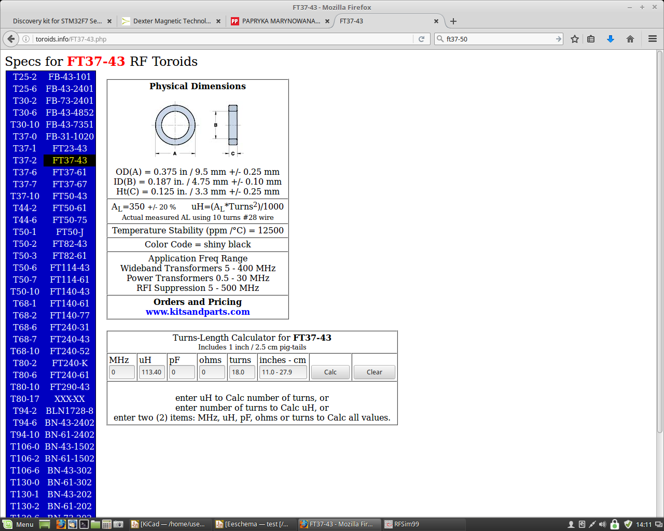This screenshot has width=664, height=531.
Task: Click the URL address bar
Action: (x=223, y=39)
